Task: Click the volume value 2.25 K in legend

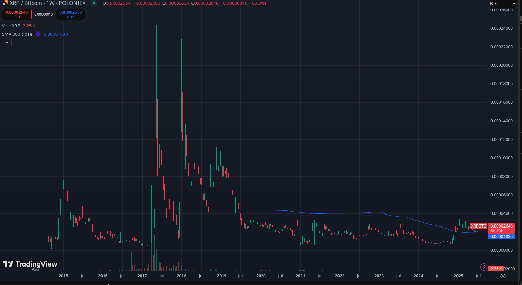Action: click(x=29, y=26)
